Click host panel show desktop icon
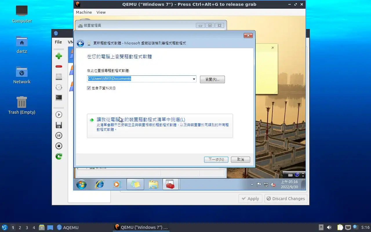This screenshot has width=371, height=232. pyautogui.click(x=50, y=227)
